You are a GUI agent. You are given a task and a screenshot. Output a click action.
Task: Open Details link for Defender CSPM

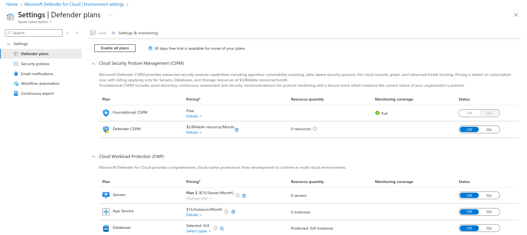point(194,133)
